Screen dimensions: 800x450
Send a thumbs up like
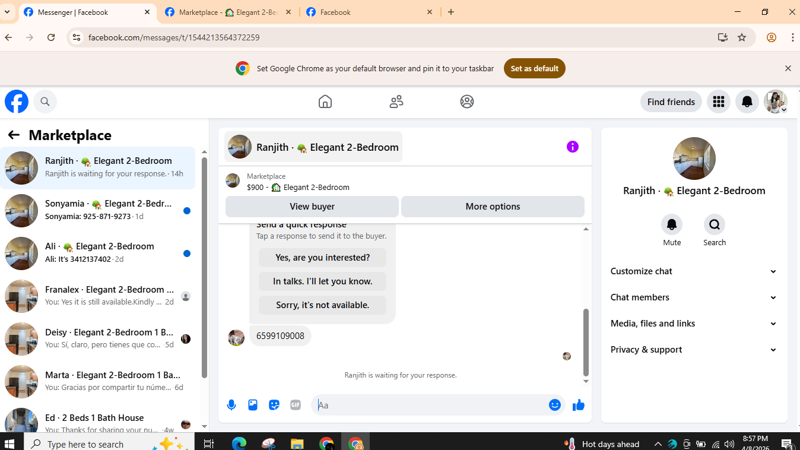point(579,405)
